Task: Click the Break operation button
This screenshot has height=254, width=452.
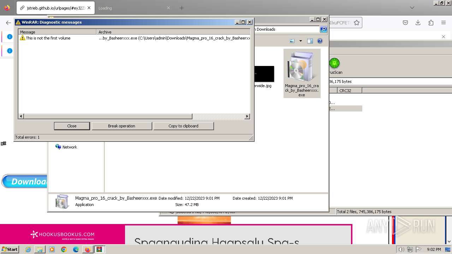Action: click(x=121, y=126)
